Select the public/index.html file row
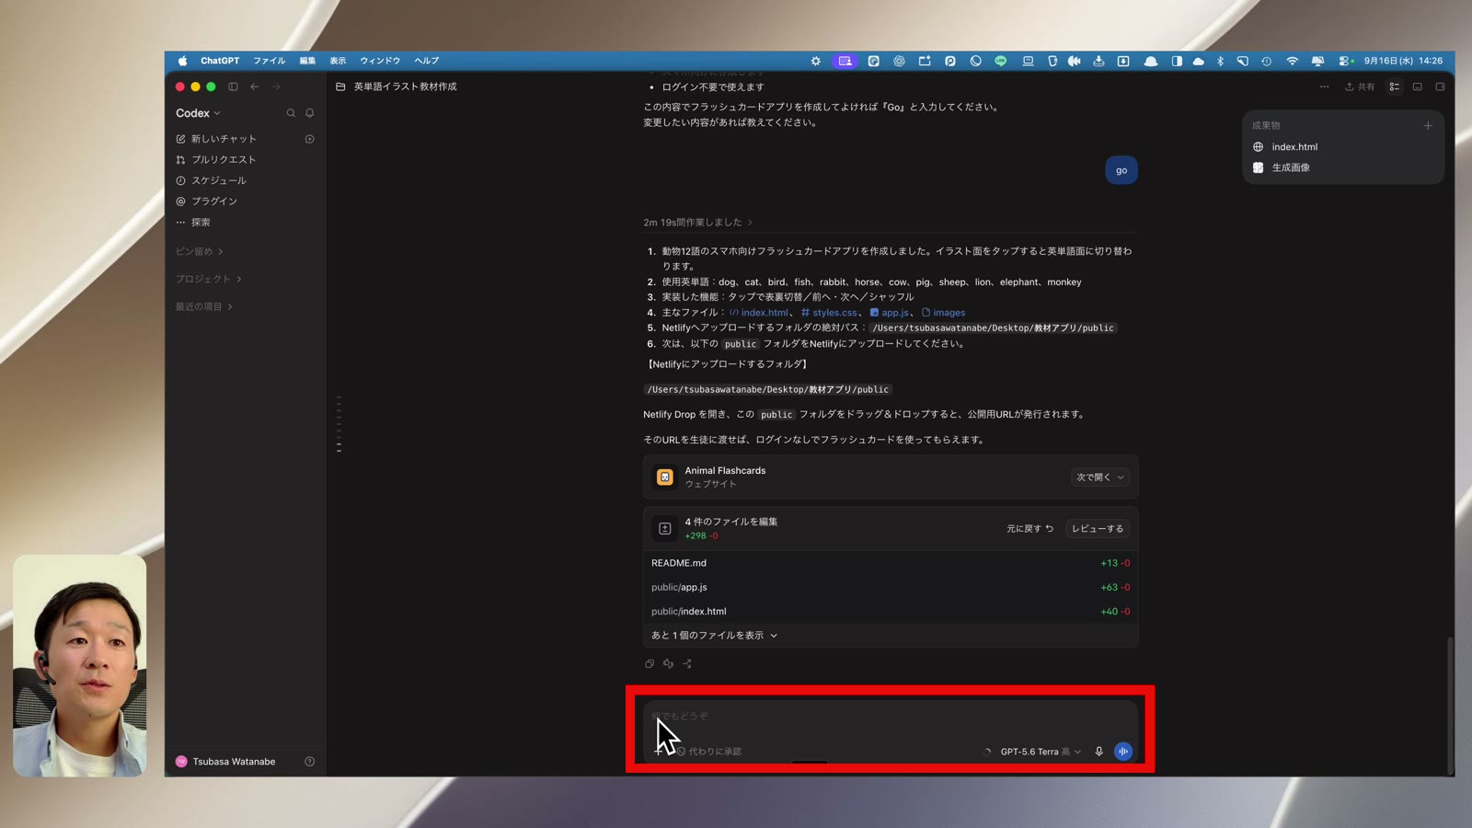Viewport: 1472px width, 828px height. (x=891, y=611)
